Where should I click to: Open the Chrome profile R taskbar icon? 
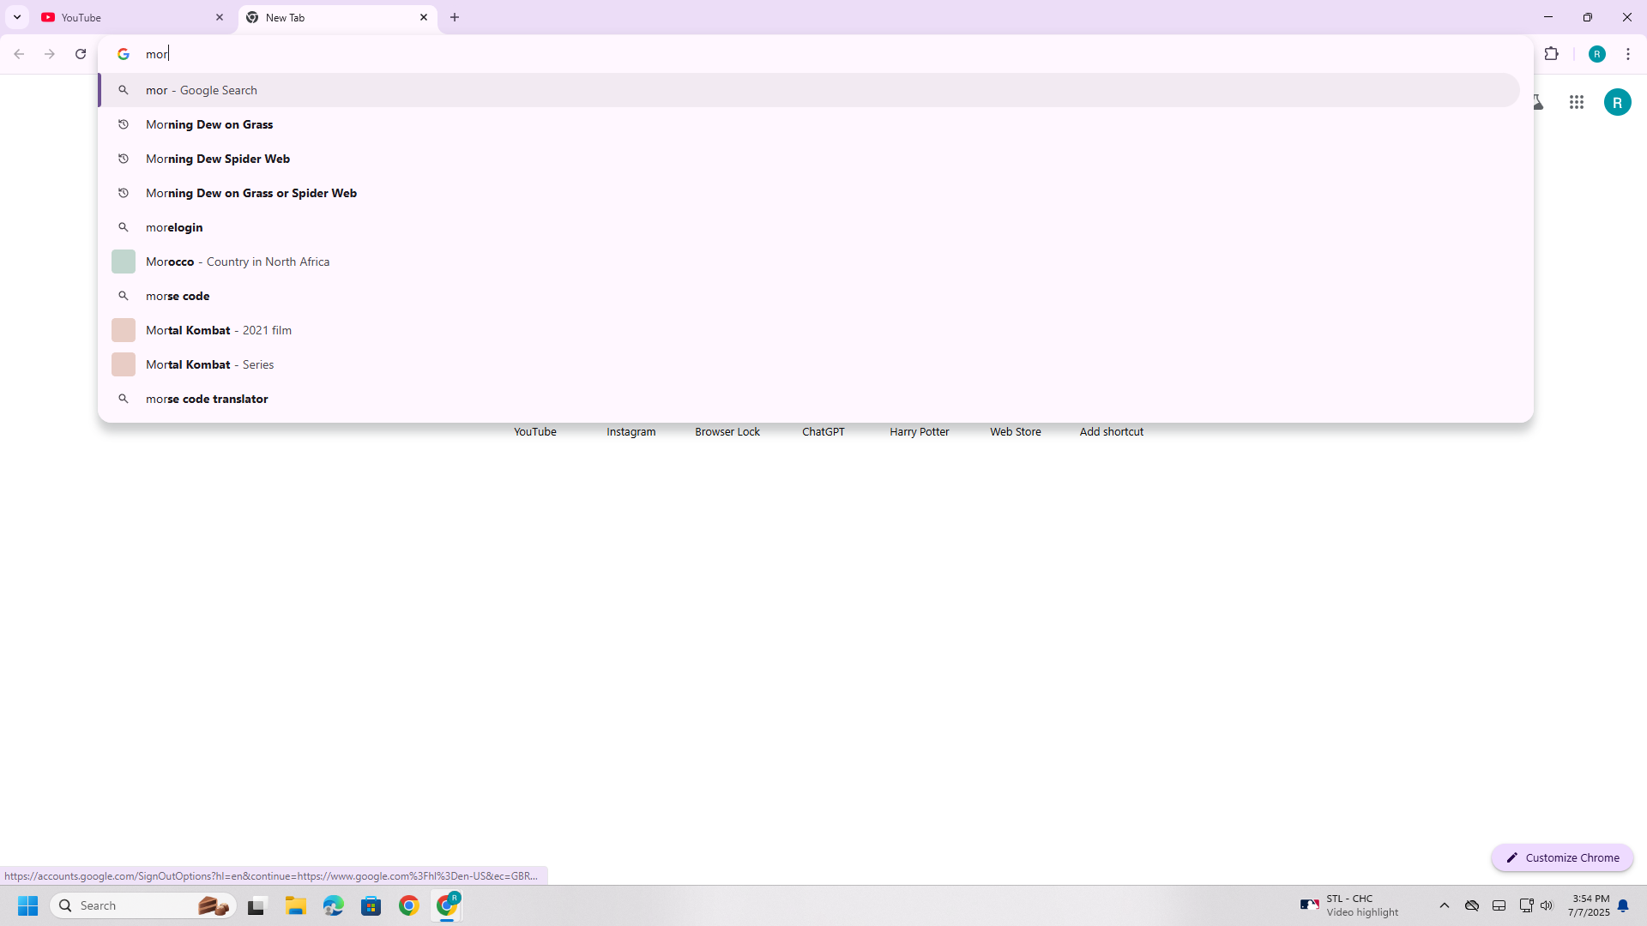click(x=448, y=905)
